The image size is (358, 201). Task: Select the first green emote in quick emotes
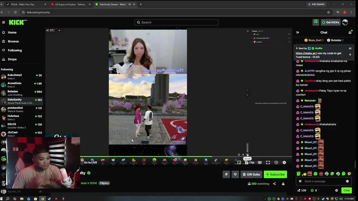(x=299, y=174)
